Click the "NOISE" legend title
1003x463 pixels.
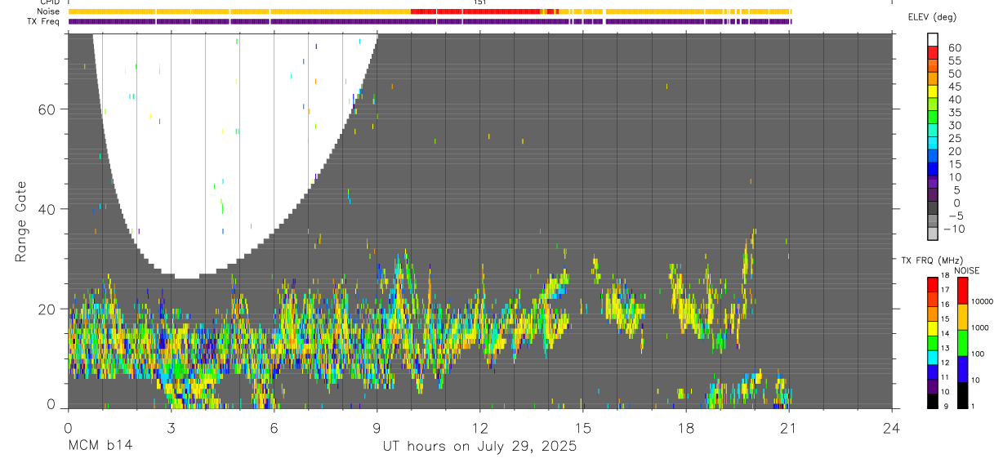click(x=966, y=270)
